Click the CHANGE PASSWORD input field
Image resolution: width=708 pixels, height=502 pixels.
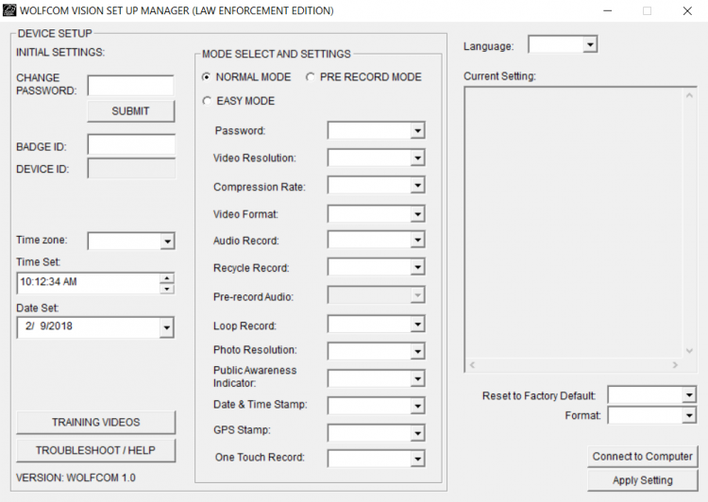(x=130, y=86)
